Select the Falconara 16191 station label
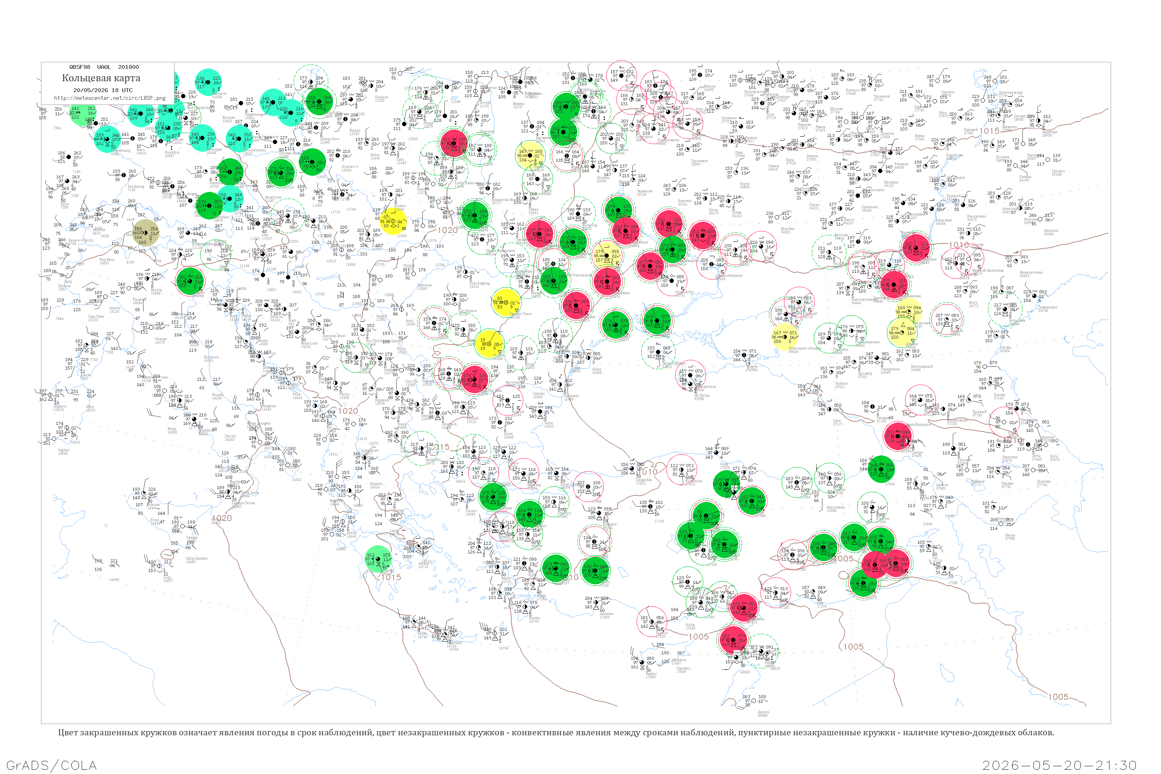The width and height of the screenshot is (1161, 774). coord(211,359)
